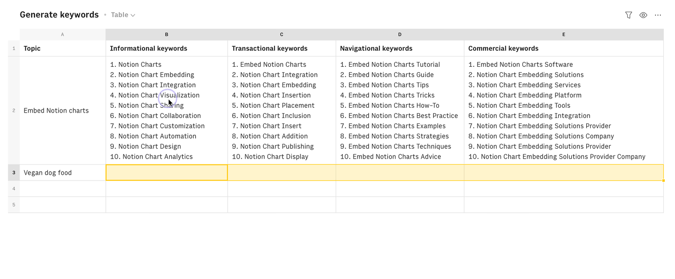Click Embed Notion Charts Tutorial line
675x279 pixels.
pyautogui.click(x=390, y=64)
